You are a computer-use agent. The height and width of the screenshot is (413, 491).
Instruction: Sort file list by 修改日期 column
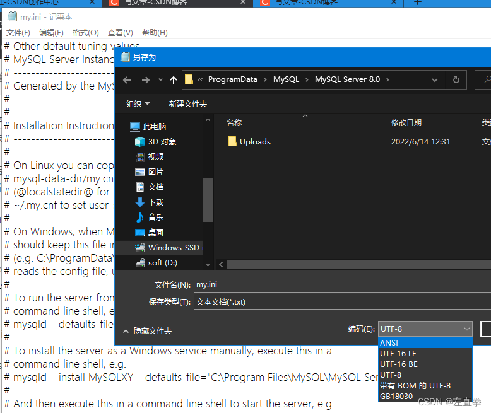point(406,123)
